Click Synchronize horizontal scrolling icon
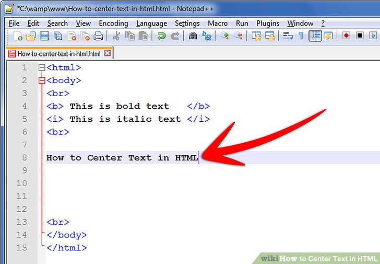The width and height of the screenshot is (380, 264). point(270,36)
